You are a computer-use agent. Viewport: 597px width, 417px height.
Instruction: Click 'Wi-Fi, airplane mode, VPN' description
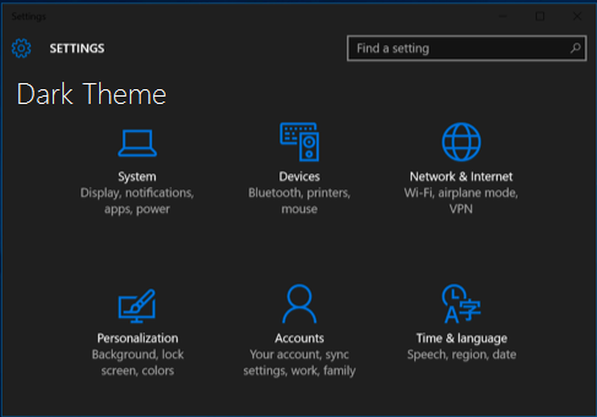point(461,201)
